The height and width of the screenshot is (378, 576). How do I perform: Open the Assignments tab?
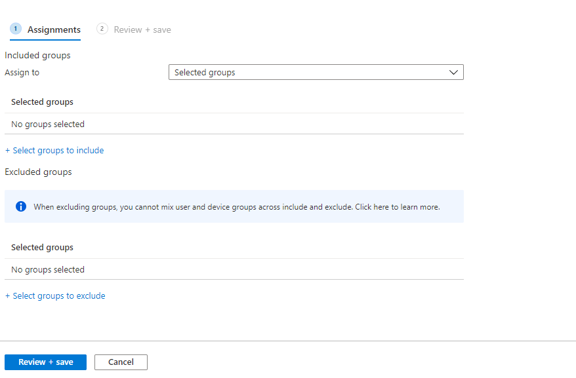(54, 29)
